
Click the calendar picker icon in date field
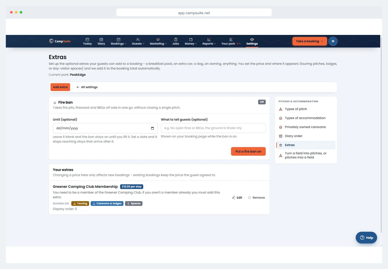click(153, 128)
